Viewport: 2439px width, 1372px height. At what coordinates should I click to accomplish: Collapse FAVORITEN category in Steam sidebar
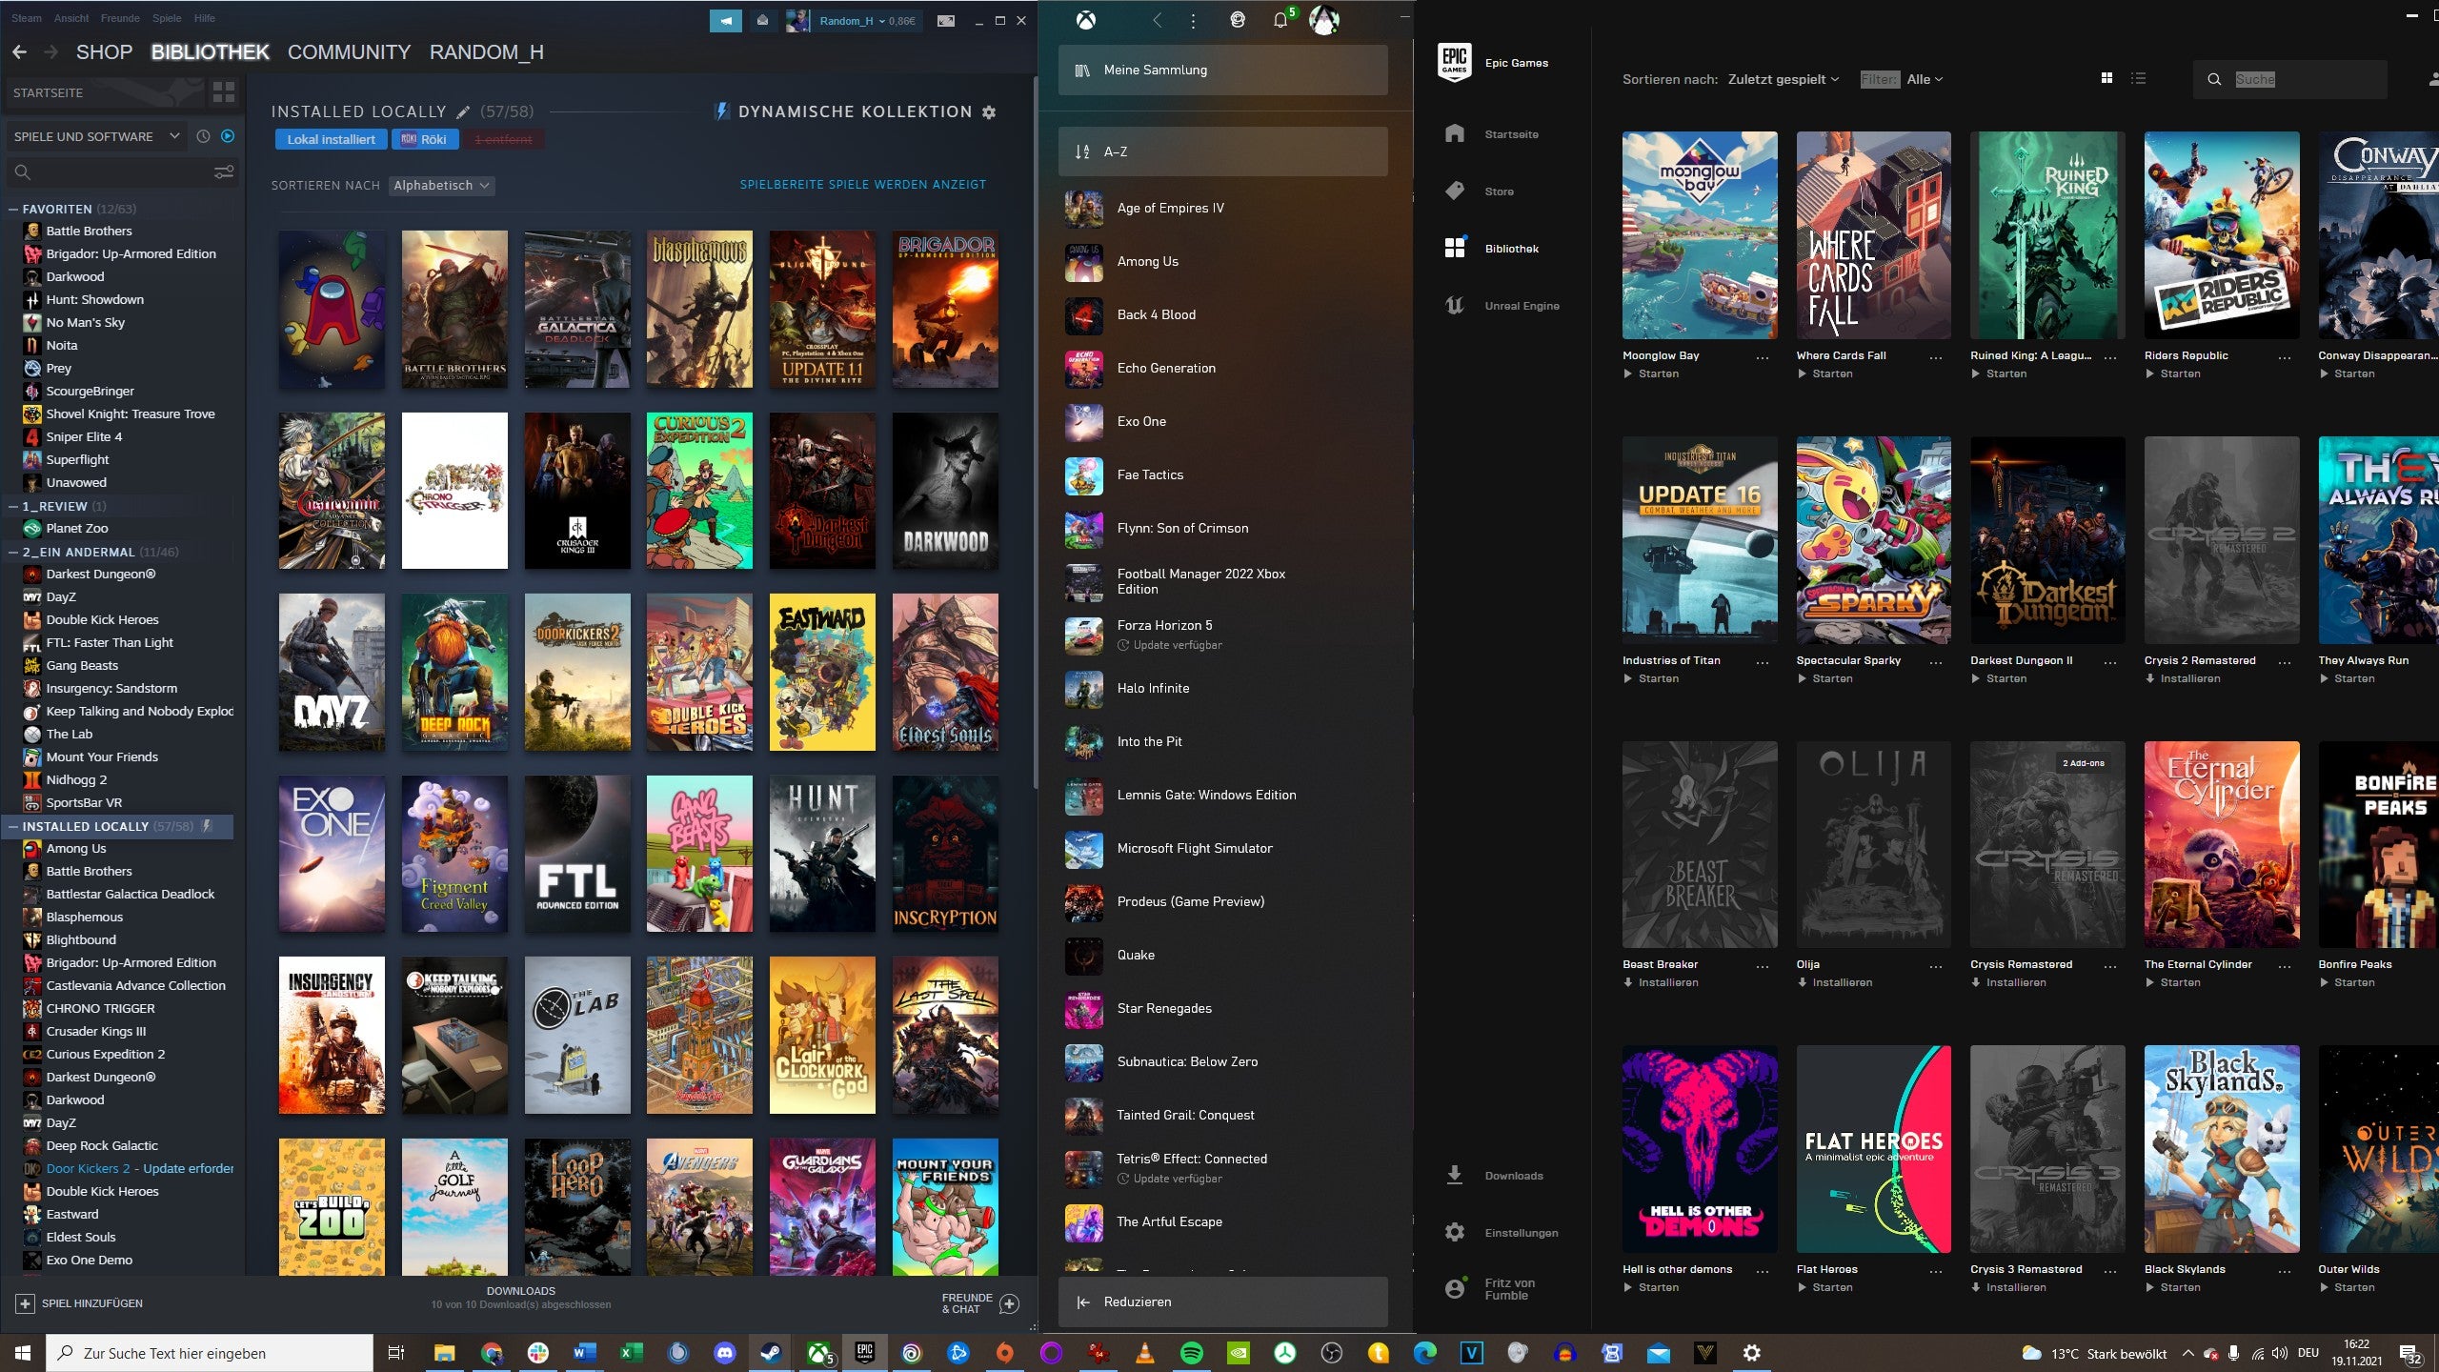13,209
